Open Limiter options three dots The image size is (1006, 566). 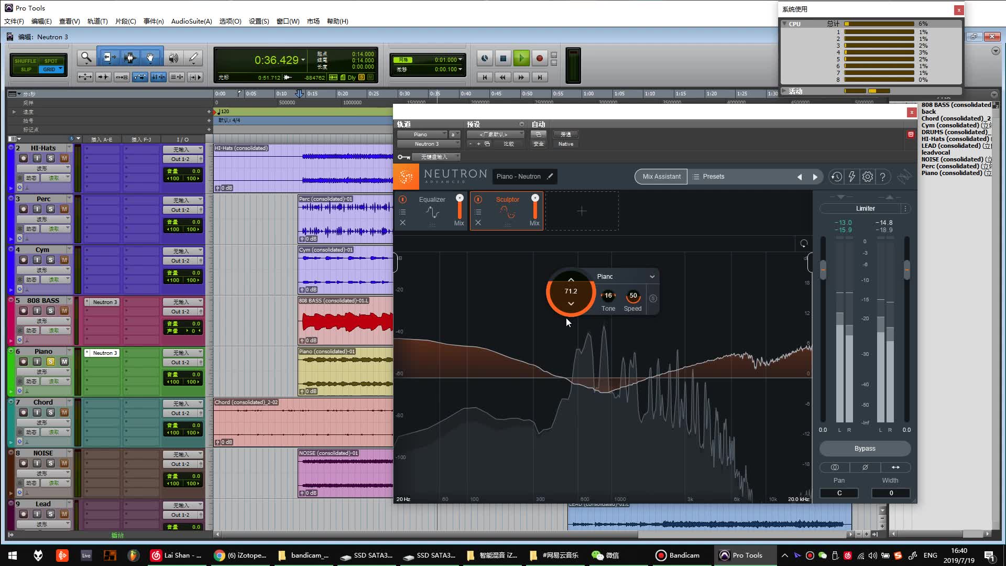(905, 209)
